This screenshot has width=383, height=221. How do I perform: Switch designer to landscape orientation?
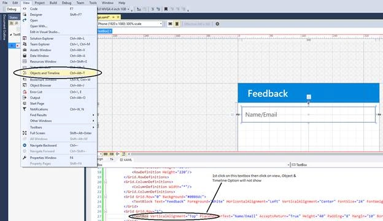click(x=170, y=24)
